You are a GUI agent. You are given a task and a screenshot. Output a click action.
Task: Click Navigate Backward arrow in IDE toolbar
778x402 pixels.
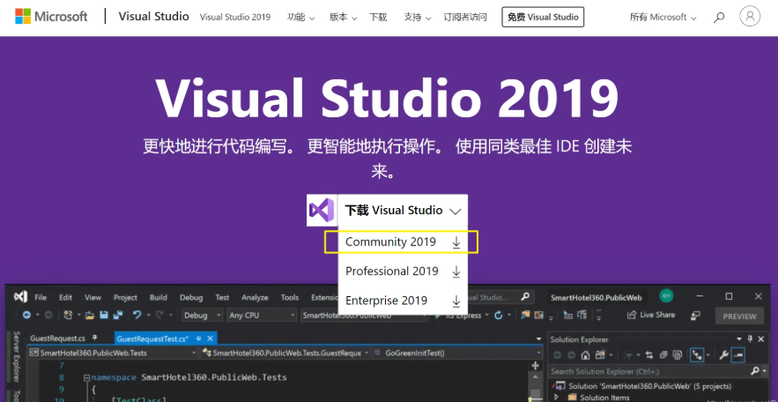tap(26, 315)
